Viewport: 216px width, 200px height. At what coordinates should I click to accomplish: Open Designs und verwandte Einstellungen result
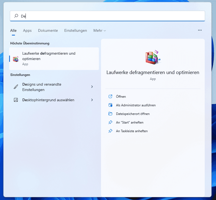54,87
